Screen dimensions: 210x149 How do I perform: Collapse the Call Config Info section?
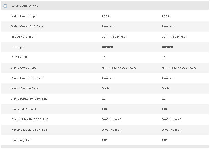click(x=5, y=6)
